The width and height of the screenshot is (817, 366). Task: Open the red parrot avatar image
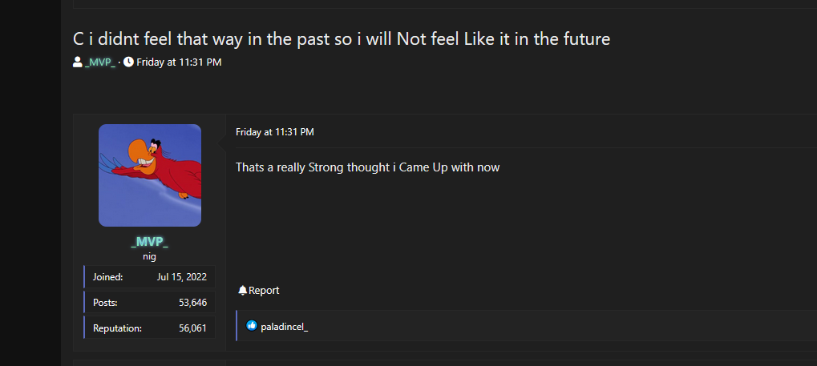[150, 175]
